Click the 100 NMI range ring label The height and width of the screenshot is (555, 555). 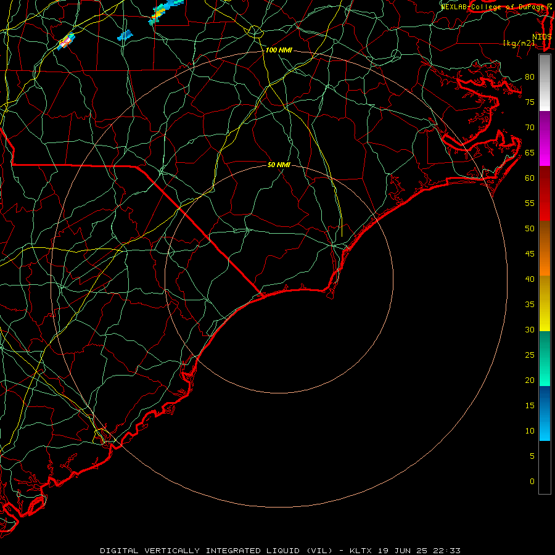(x=279, y=51)
